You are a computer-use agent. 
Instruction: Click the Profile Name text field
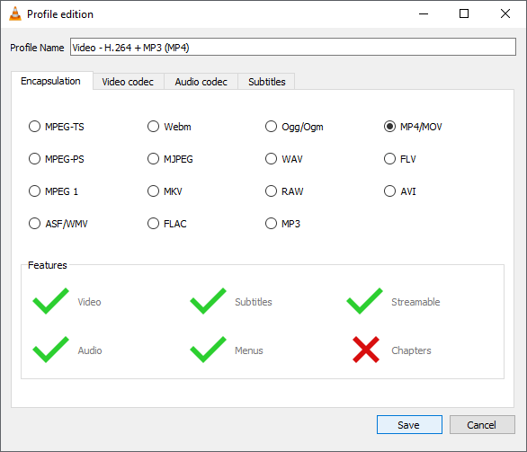coord(293,47)
